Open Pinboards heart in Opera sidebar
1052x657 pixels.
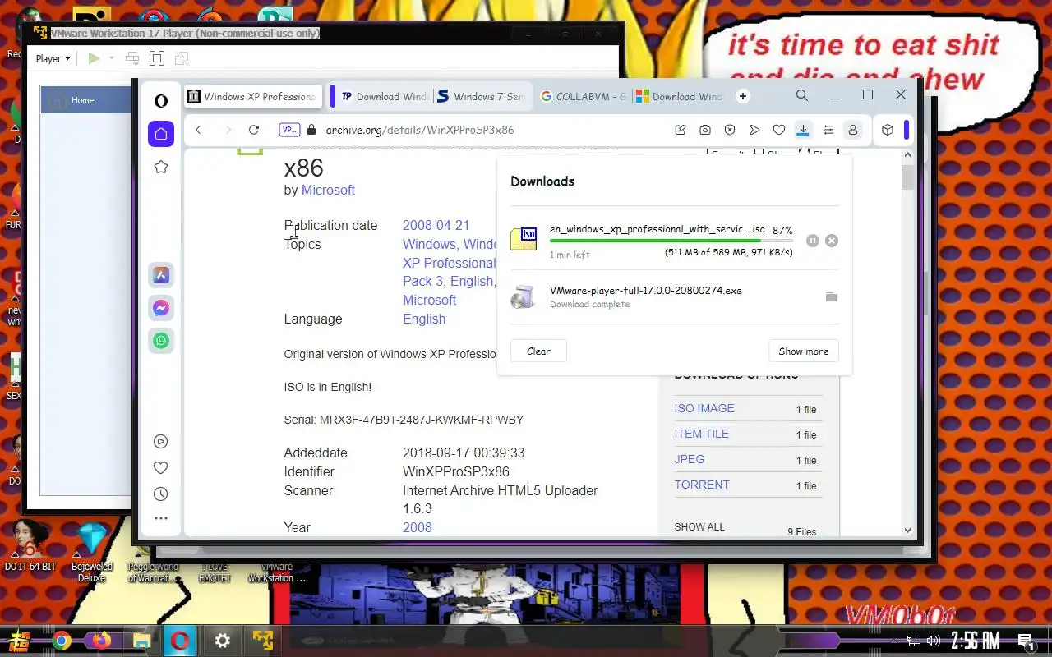coord(161,467)
